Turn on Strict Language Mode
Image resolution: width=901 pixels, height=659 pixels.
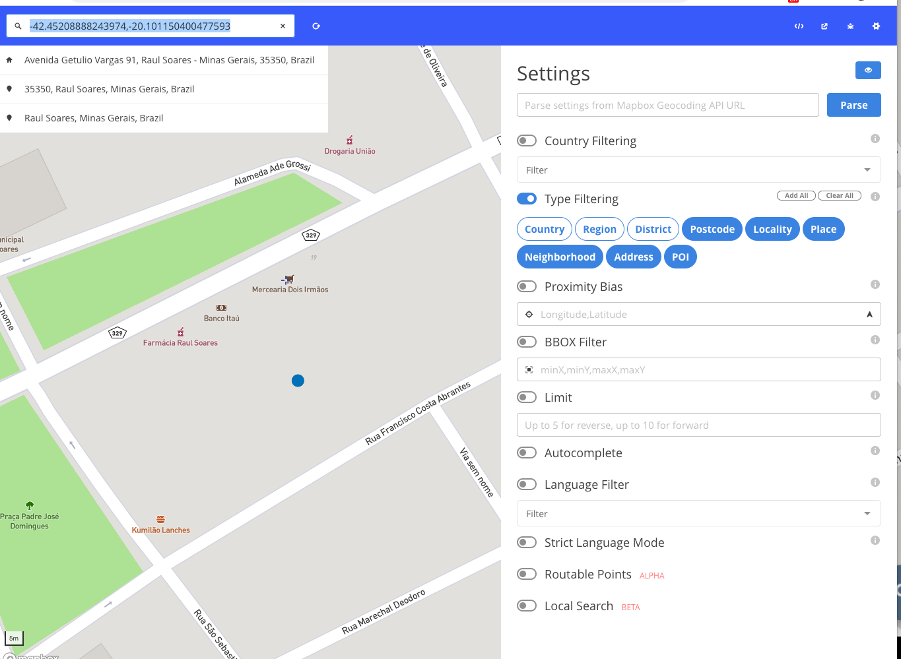[527, 542]
